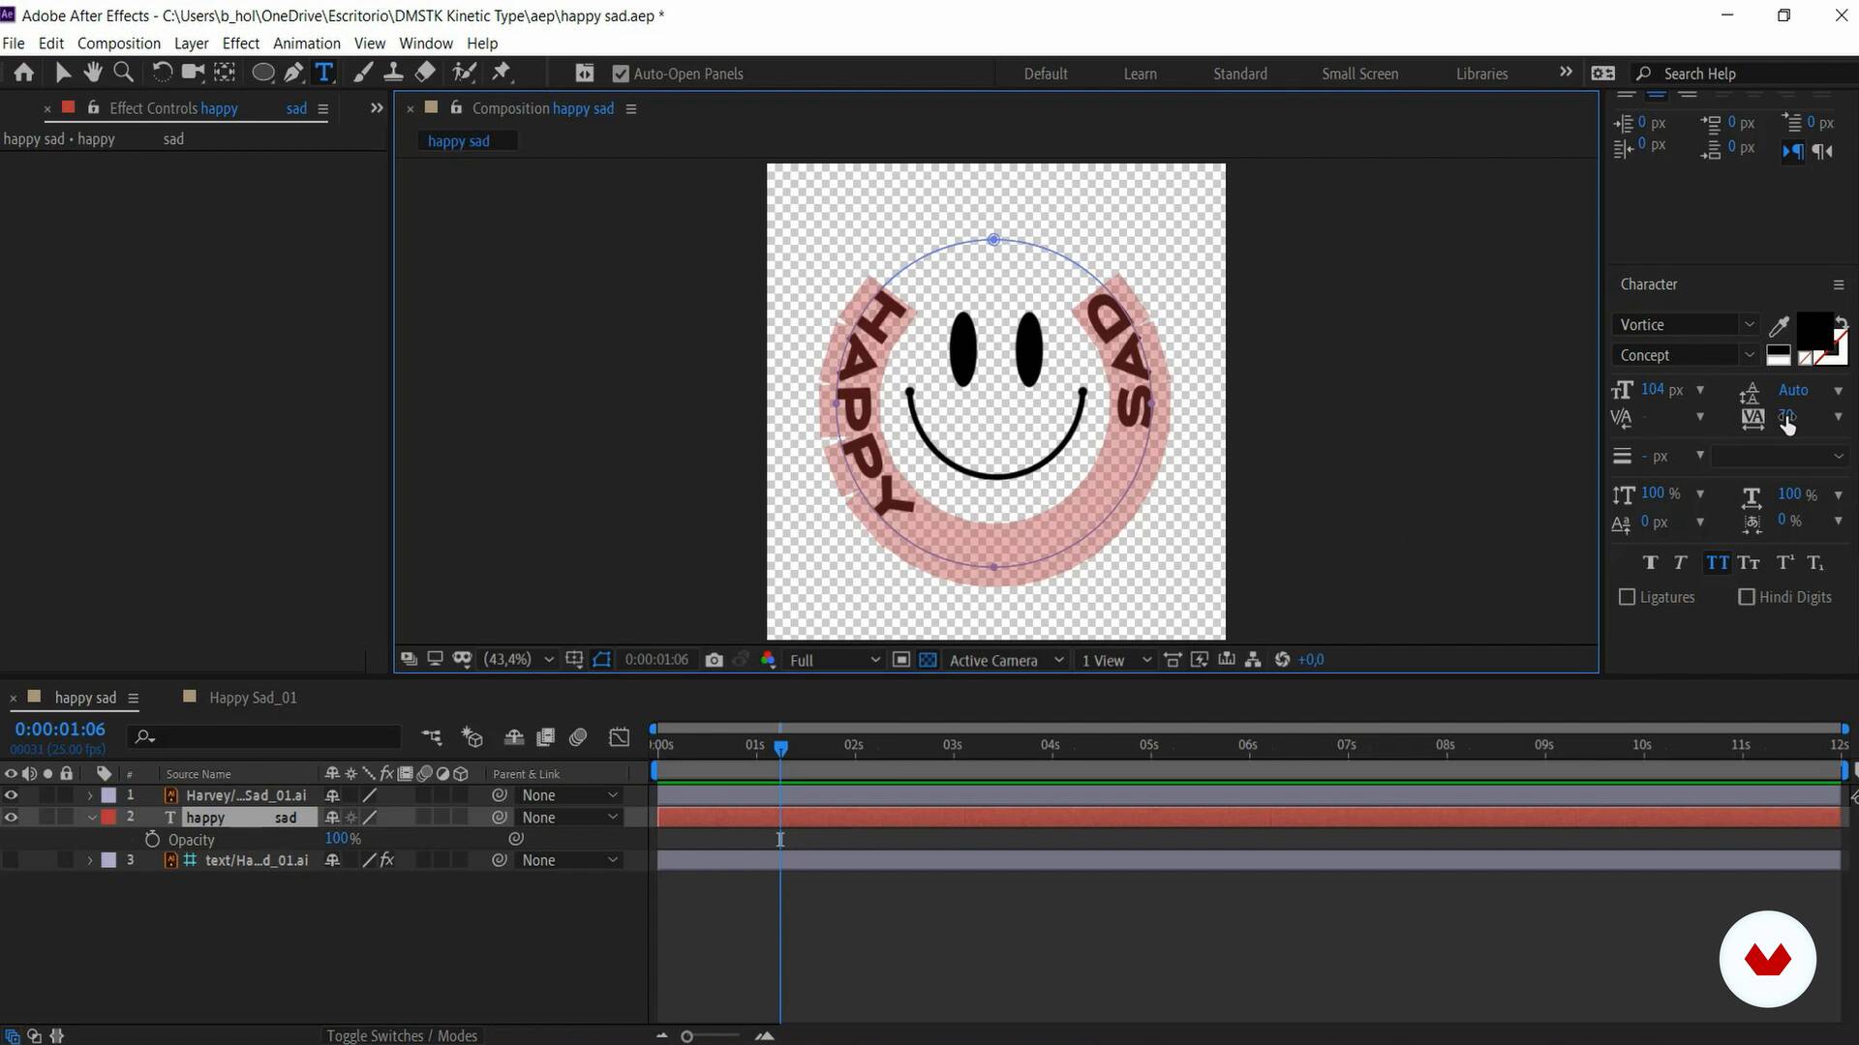The height and width of the screenshot is (1045, 1859).
Task: Expand layer 3 text Ha..d_01.ai properties
Action: coord(90,860)
